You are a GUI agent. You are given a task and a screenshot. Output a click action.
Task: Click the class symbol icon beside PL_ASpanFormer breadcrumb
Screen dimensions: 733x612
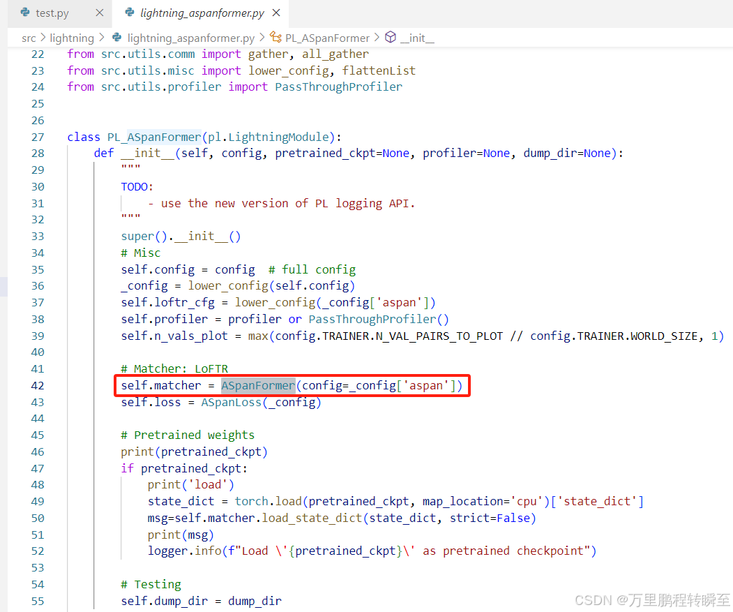point(275,38)
